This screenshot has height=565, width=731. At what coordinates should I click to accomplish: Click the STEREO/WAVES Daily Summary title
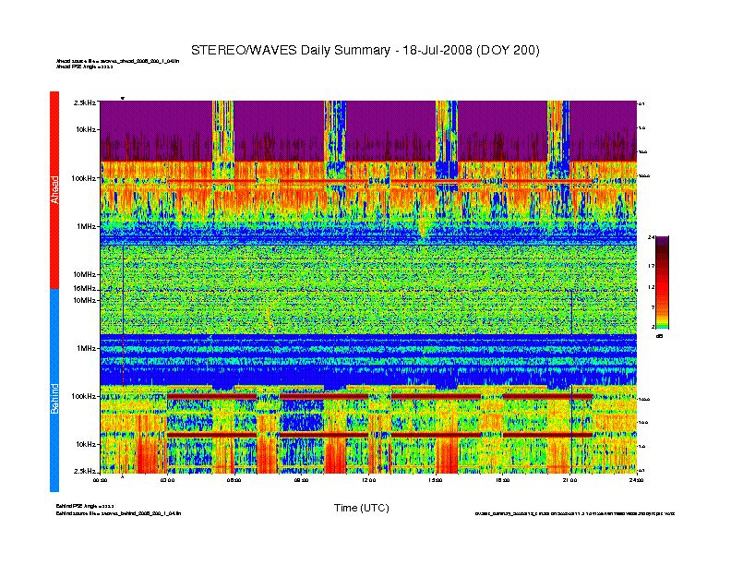(365, 50)
